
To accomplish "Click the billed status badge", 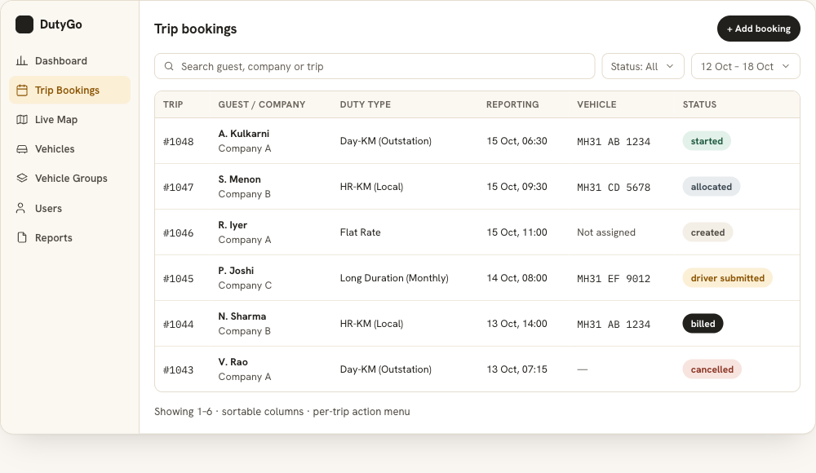I will [703, 324].
